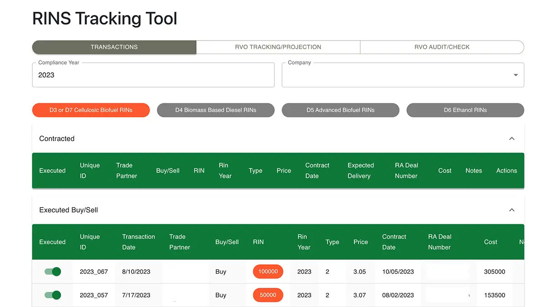Select D4 Biomass Based Diesel RINs

(x=216, y=110)
